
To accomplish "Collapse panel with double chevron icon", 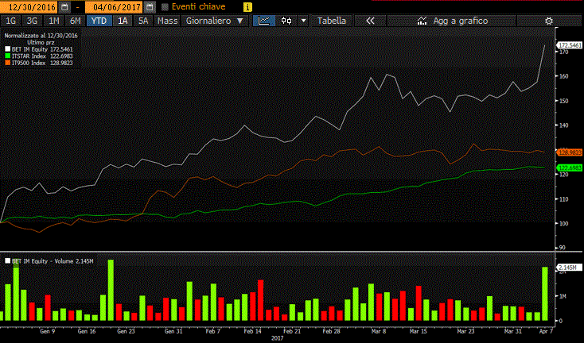I will tap(370, 21).
